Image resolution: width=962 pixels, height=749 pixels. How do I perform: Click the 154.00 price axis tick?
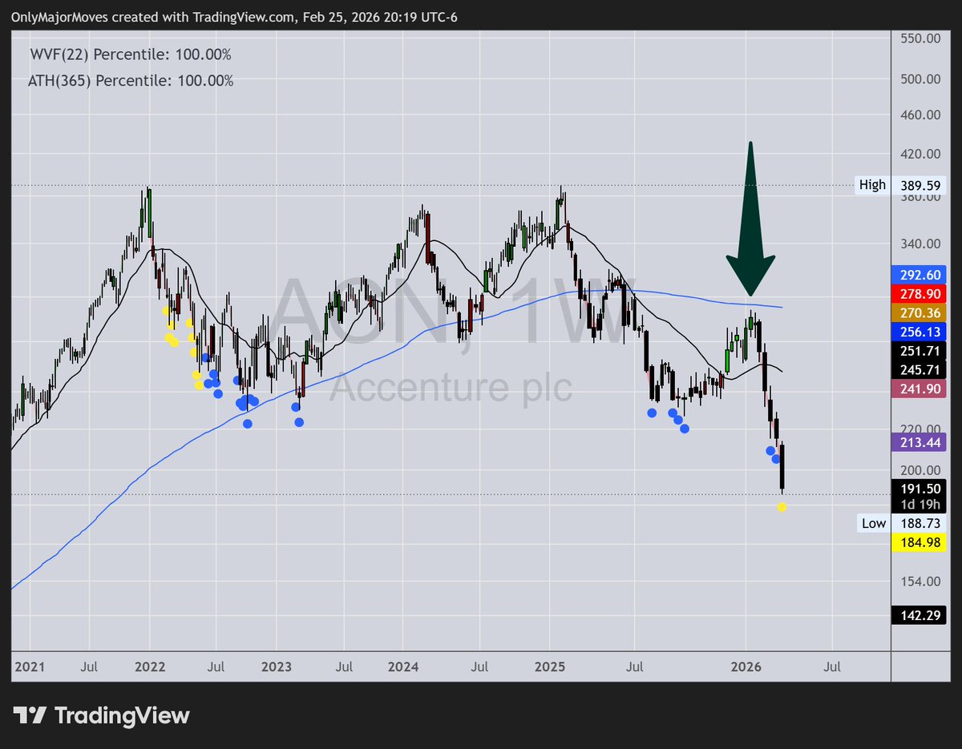tap(919, 581)
